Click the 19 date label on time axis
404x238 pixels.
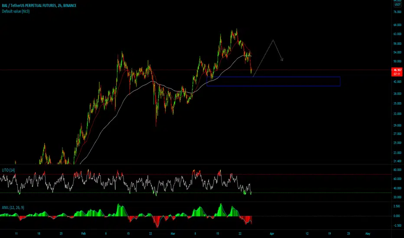[x=329, y=234]
